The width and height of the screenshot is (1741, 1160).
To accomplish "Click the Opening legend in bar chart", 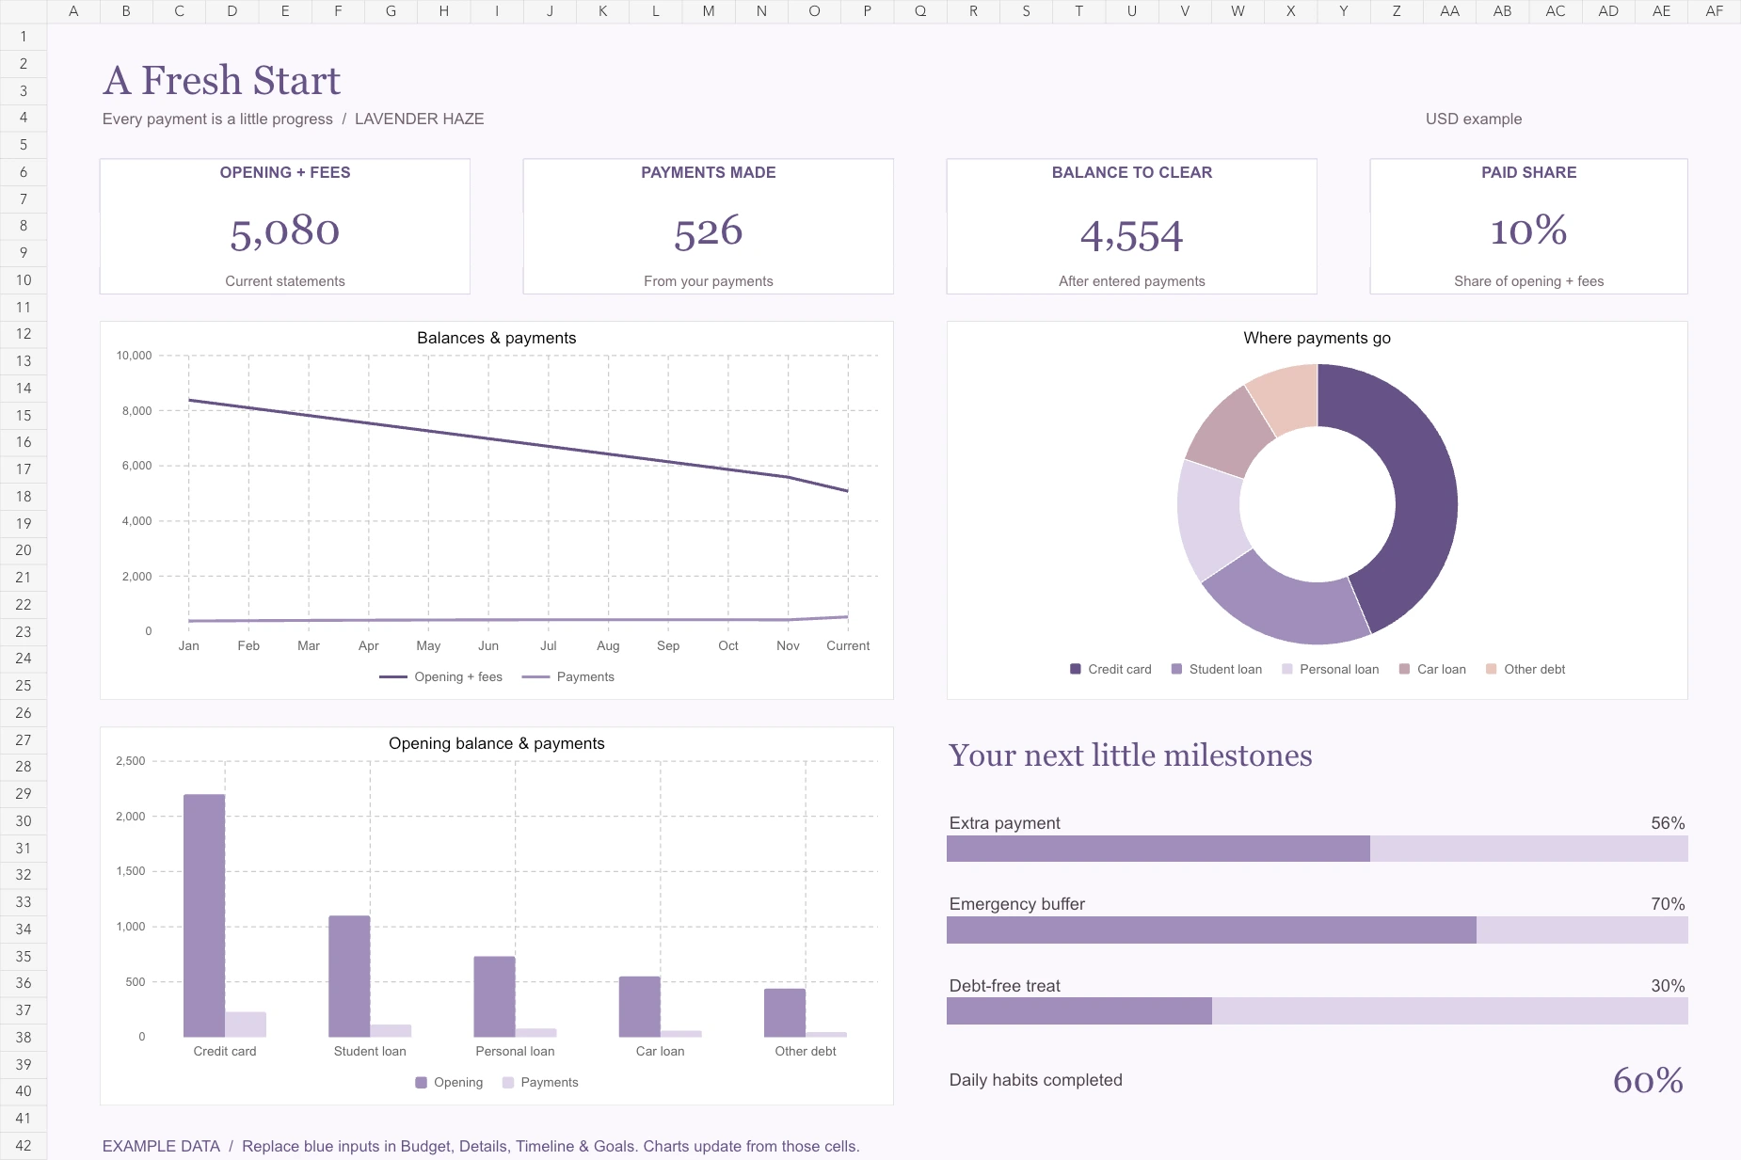I will pyautogui.click(x=449, y=1082).
